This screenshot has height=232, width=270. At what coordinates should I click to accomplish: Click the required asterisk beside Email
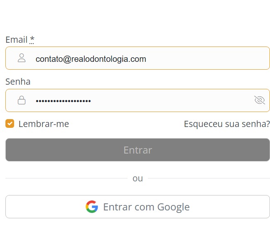pyautogui.click(x=32, y=39)
